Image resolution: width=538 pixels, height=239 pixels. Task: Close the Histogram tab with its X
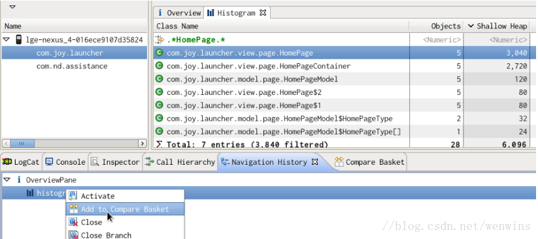pos(262,13)
